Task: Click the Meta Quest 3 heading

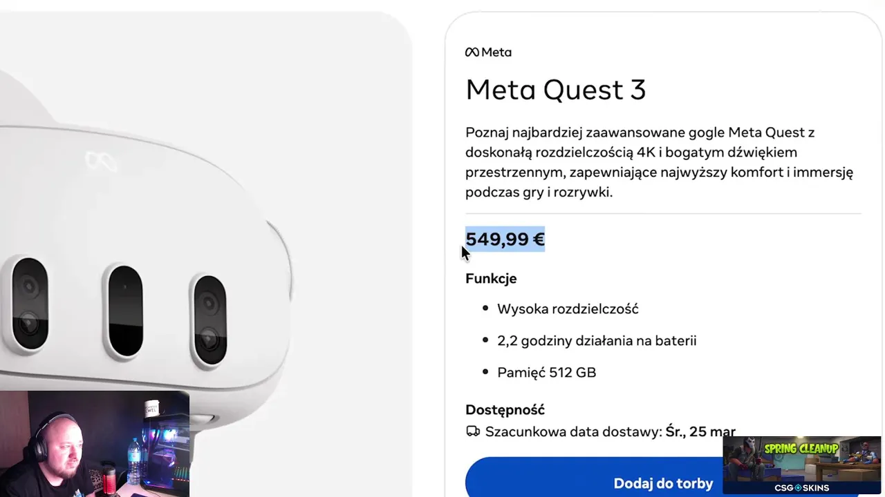Action: tap(555, 90)
